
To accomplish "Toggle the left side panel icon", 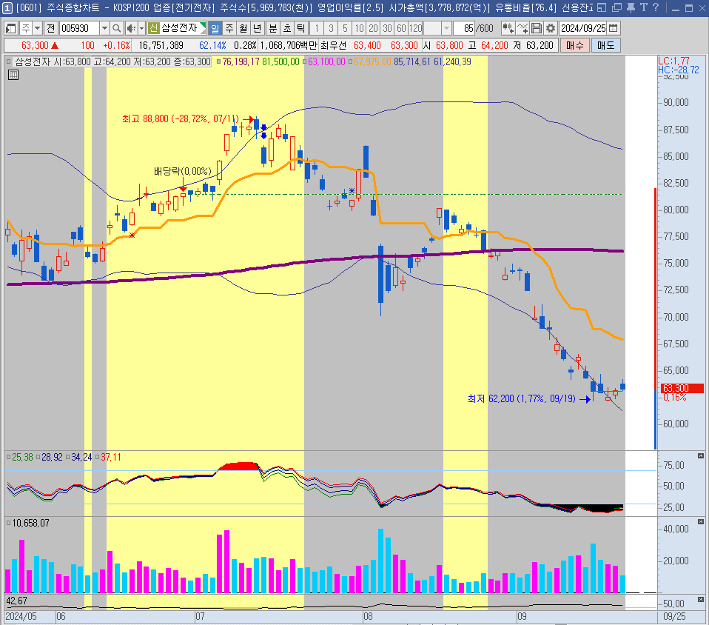I will point(10,29).
